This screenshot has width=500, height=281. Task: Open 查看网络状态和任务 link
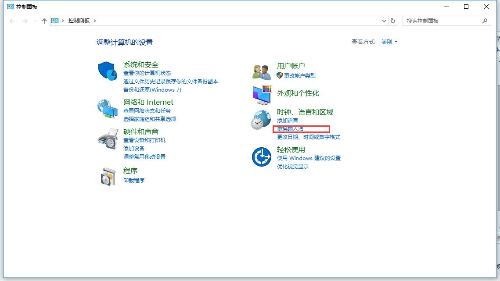[x=147, y=111]
